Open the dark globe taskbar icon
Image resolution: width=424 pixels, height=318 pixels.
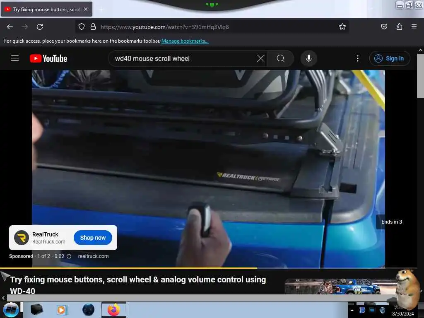pyautogui.click(x=89, y=310)
